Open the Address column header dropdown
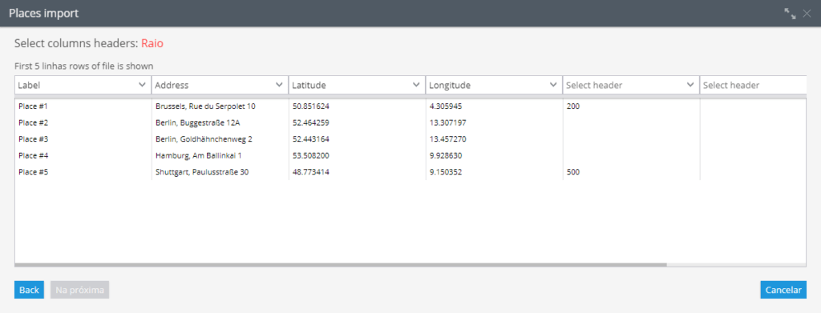 tap(220, 85)
